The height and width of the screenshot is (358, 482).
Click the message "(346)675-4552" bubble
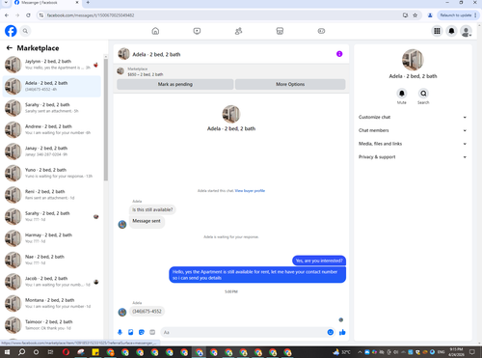147,312
